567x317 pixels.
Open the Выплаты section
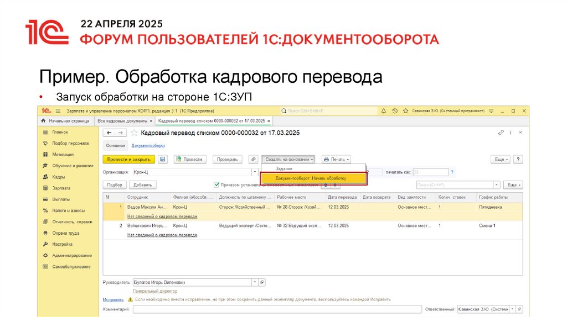(61, 199)
